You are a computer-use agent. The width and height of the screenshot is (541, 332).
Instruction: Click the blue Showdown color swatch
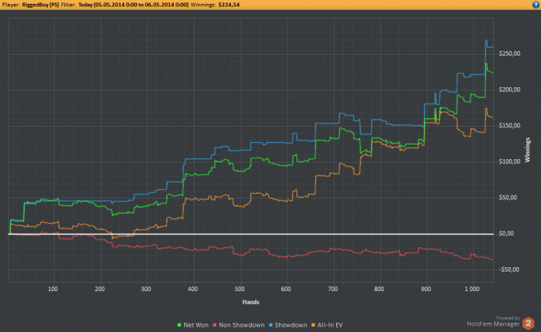pos(270,325)
